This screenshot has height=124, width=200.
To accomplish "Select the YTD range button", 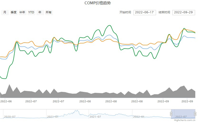I will pyautogui.click(x=31, y=13).
